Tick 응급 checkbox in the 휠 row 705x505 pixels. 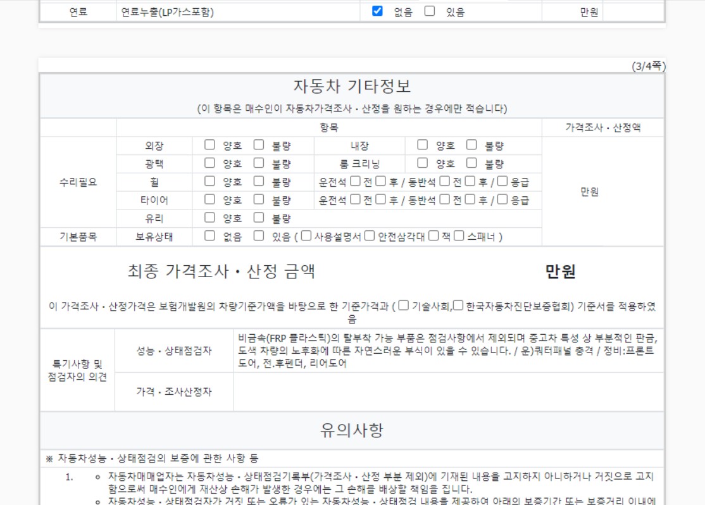tap(502, 182)
